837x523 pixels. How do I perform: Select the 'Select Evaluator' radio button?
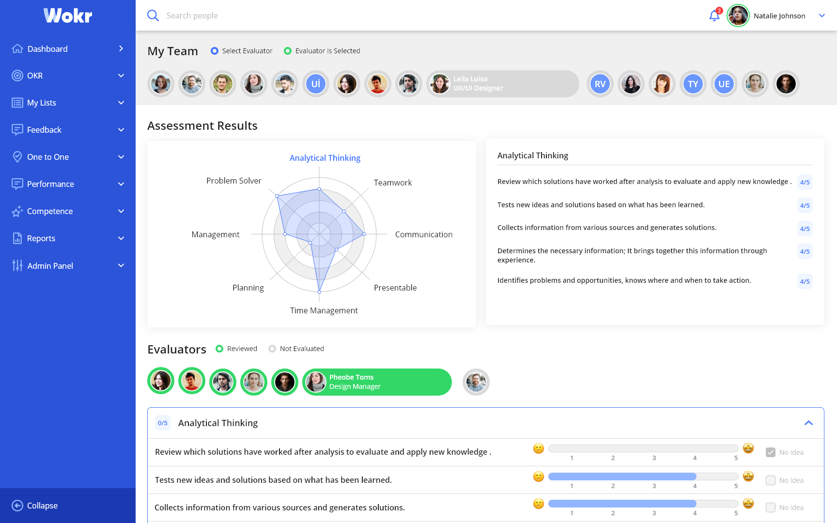point(215,50)
